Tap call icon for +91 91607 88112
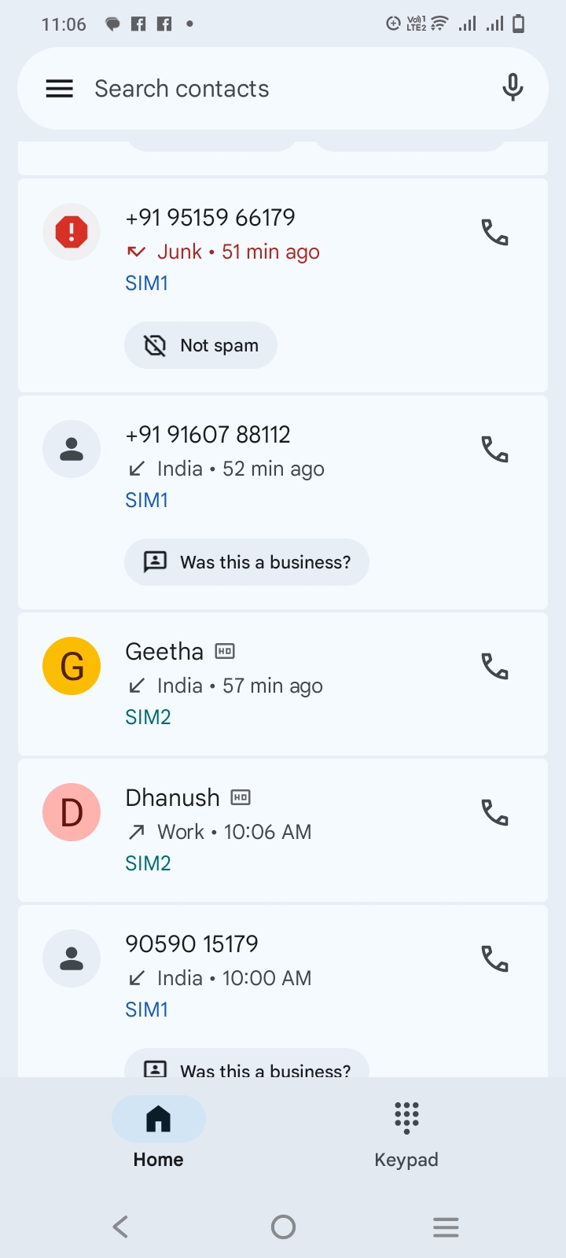This screenshot has height=1258, width=566. tap(495, 450)
